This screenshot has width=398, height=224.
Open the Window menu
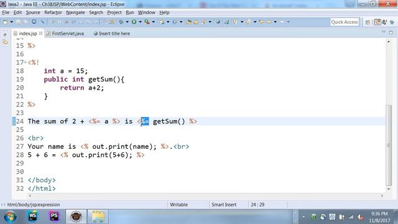(147, 12)
